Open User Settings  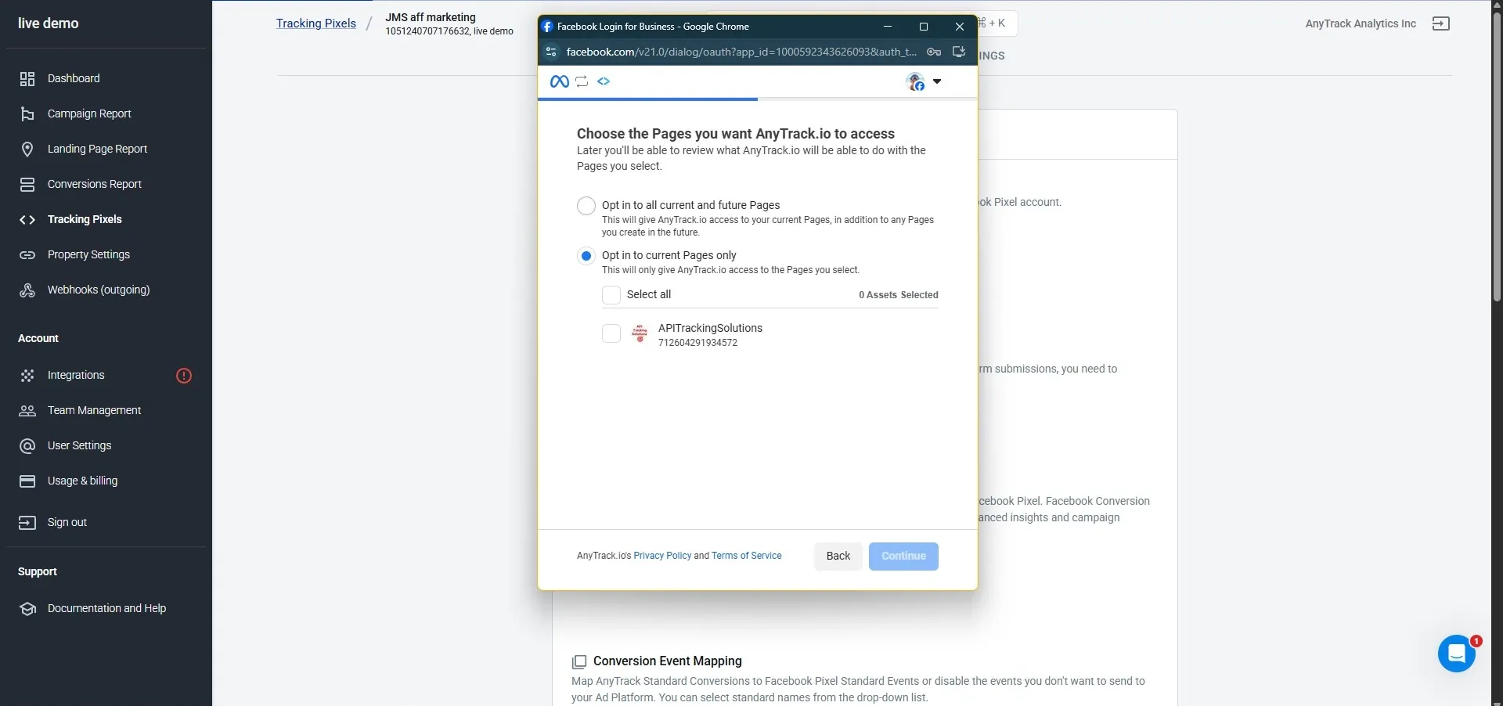click(79, 445)
